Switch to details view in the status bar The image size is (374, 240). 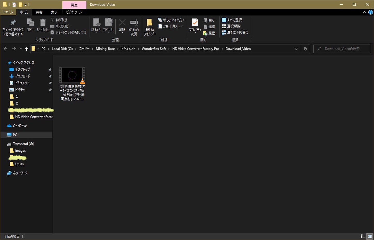pyautogui.click(x=363, y=236)
